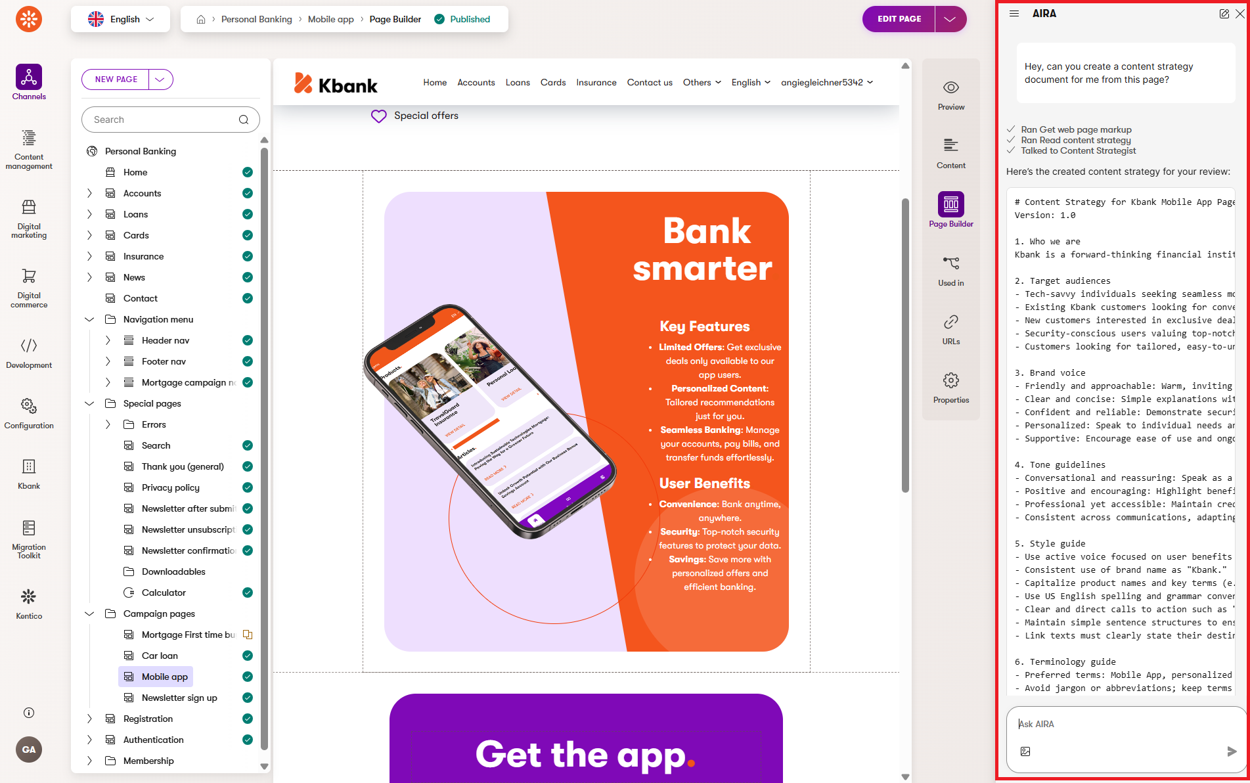Attach an image in AIRA

pyautogui.click(x=1025, y=751)
